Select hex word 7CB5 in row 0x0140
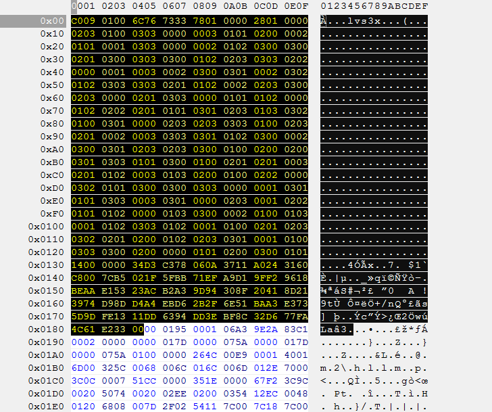The height and width of the screenshot is (412, 492). coord(114,278)
